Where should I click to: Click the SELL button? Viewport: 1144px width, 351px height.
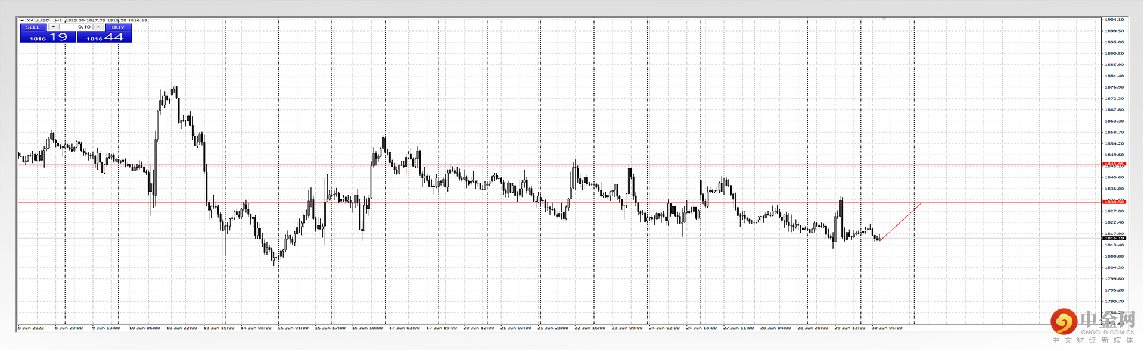pyautogui.click(x=33, y=27)
